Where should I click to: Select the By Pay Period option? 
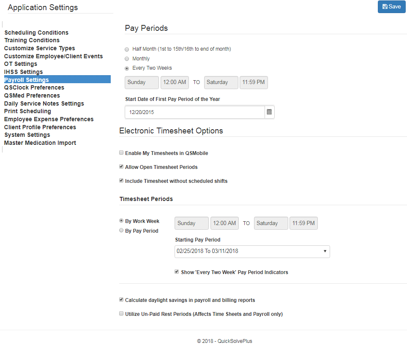[121, 230]
